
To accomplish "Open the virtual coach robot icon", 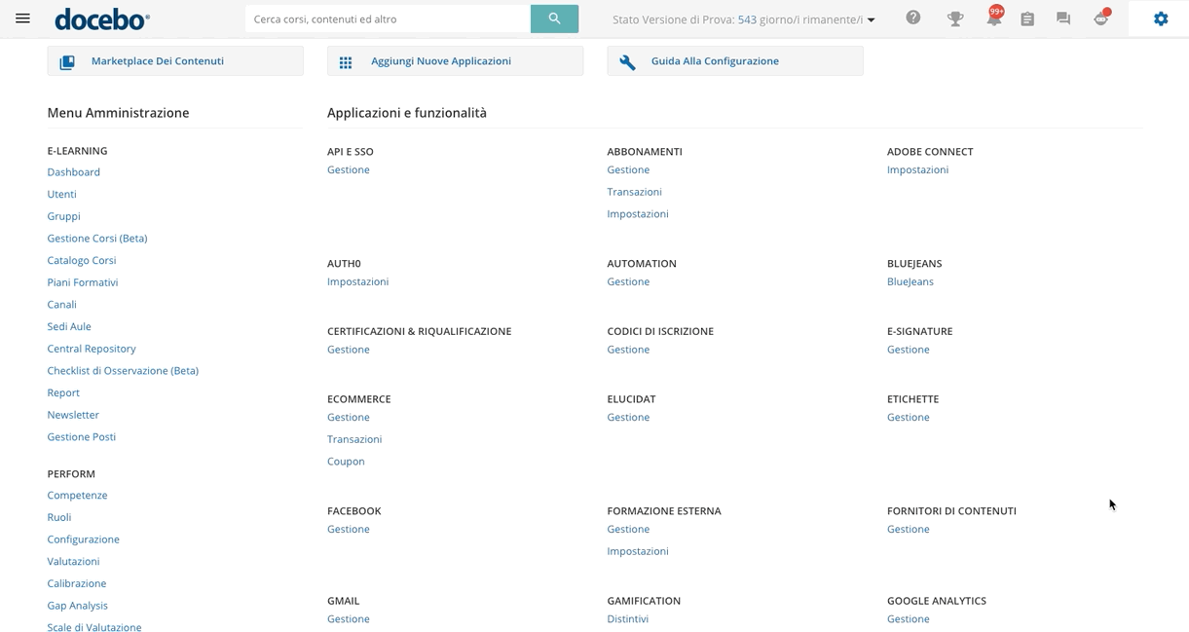I will point(1100,19).
